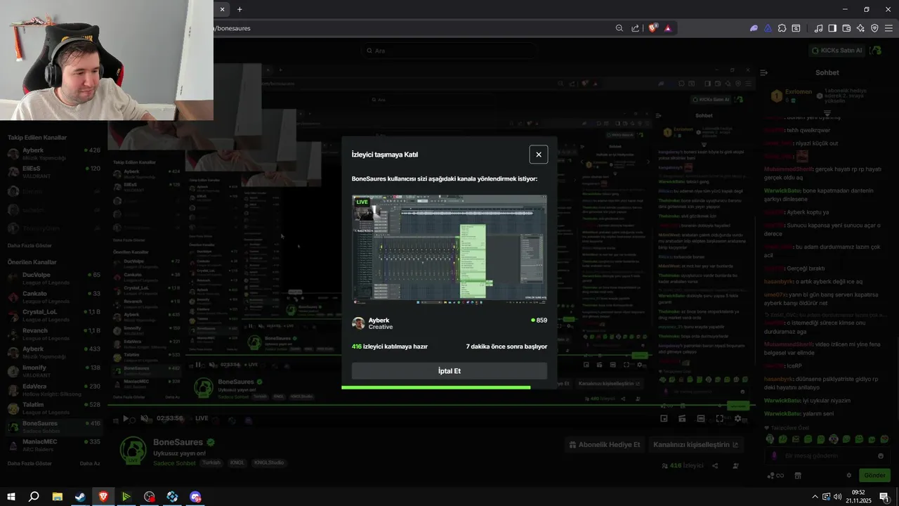Jump to LIVE in the player
Screen dimensions: 899x506
coord(202,418)
